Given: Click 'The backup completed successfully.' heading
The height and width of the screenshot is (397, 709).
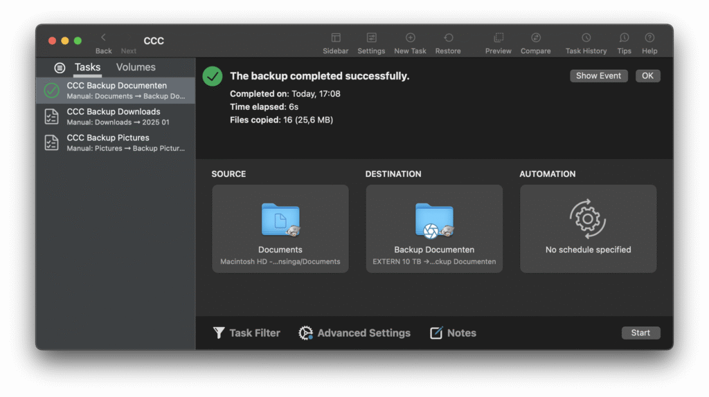Looking at the screenshot, I should [320, 76].
